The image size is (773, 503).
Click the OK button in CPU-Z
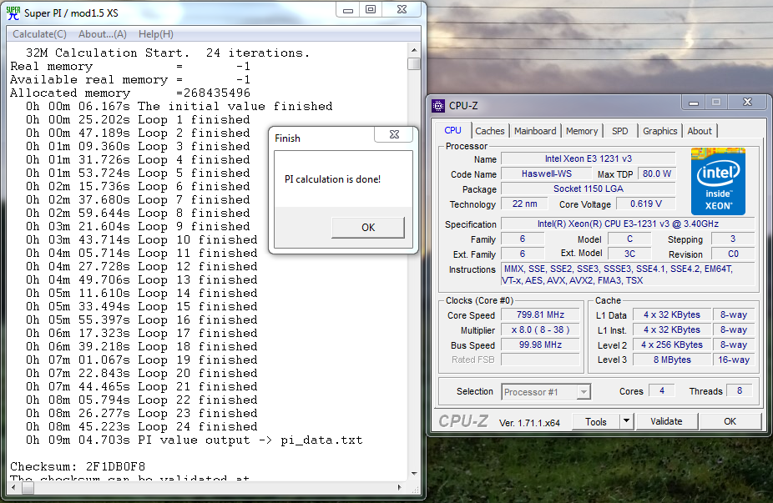[730, 421]
